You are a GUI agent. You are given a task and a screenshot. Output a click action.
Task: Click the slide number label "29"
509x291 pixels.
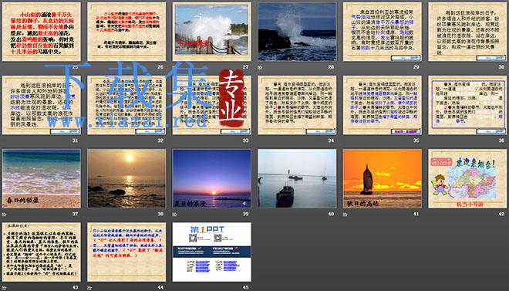416,67
